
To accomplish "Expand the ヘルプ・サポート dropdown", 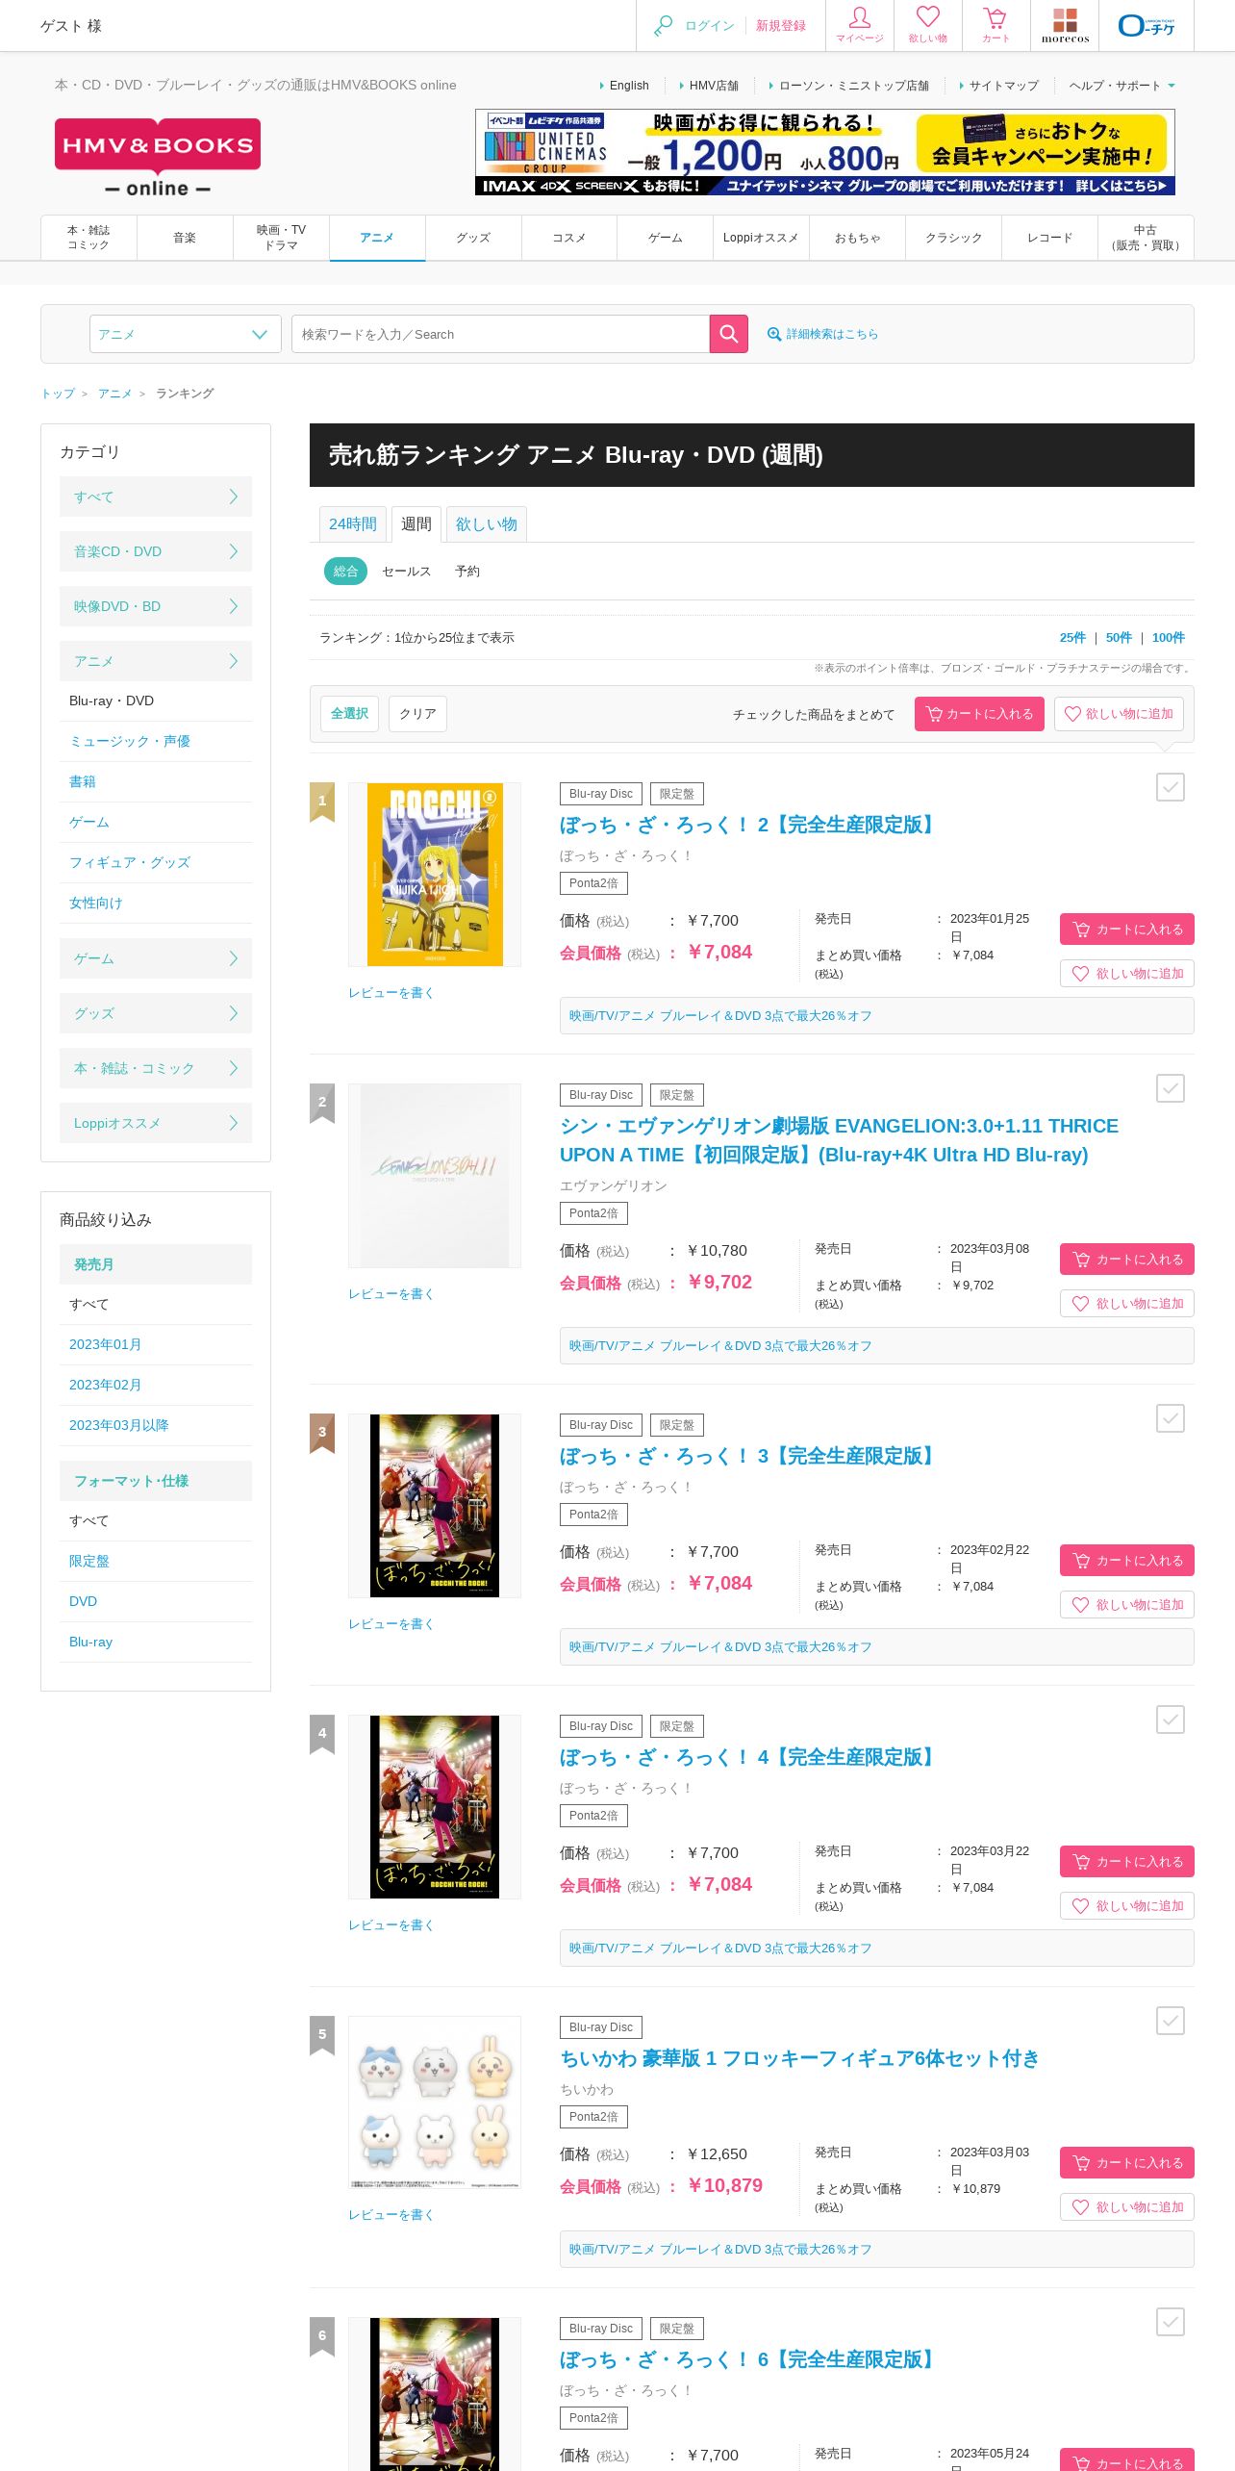I will (x=1122, y=86).
